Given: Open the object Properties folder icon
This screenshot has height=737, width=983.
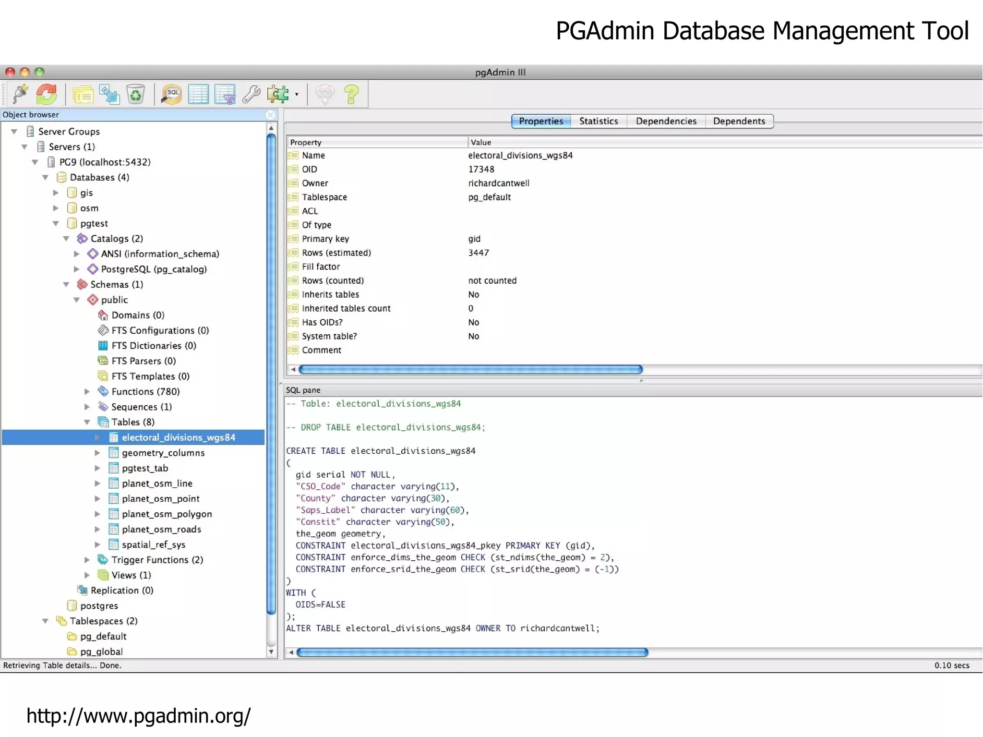Looking at the screenshot, I should pyautogui.click(x=83, y=94).
